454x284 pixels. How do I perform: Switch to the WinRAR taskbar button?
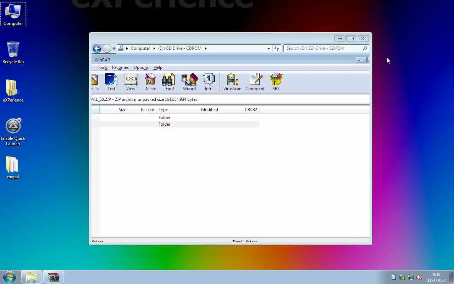(53, 277)
